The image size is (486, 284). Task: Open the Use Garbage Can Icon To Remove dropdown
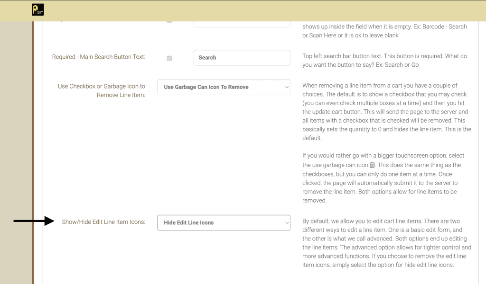[x=224, y=87]
